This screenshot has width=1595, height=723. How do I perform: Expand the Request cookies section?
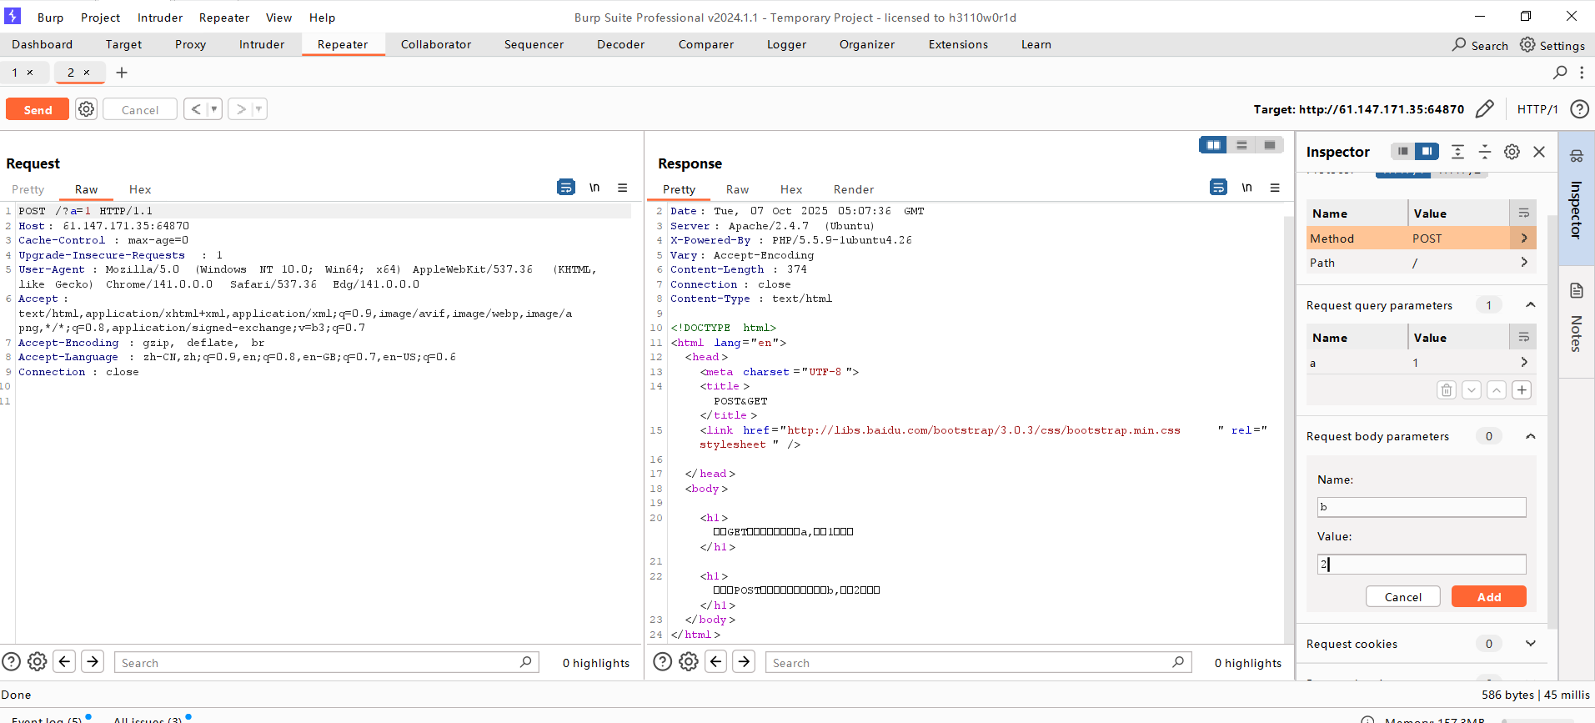click(x=1530, y=644)
